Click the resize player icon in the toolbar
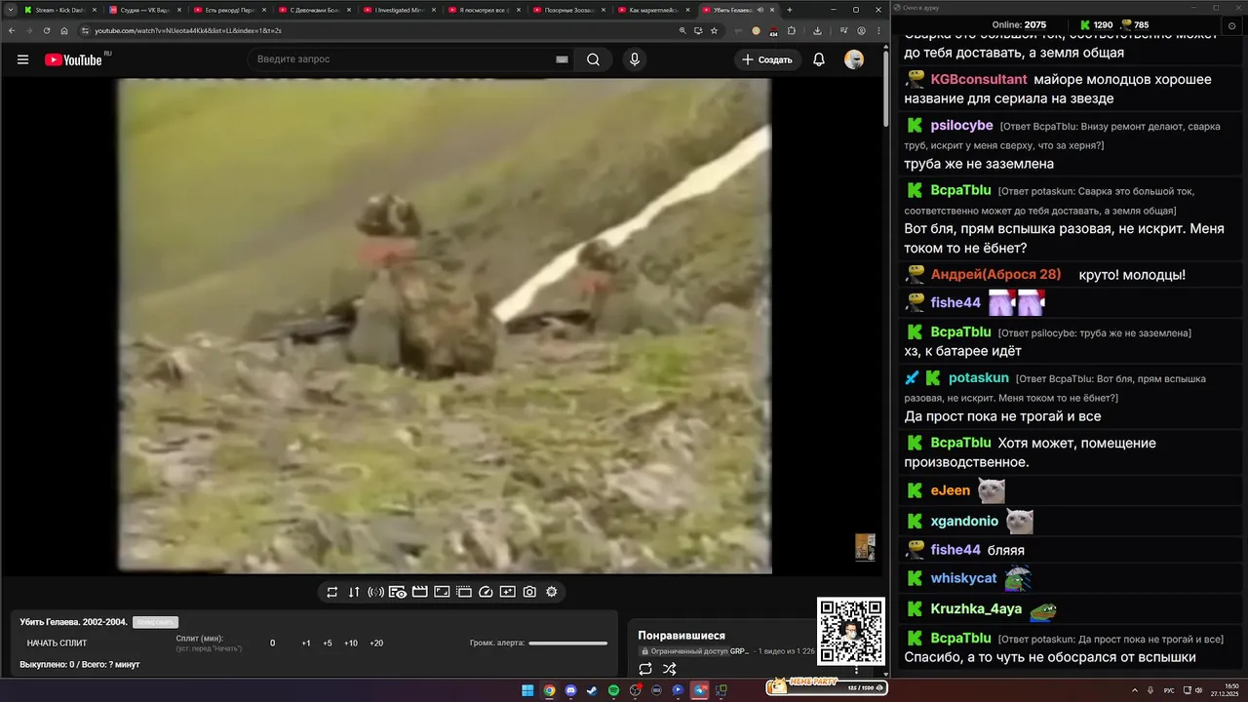Screen dimensions: 1248x702 [442, 592]
